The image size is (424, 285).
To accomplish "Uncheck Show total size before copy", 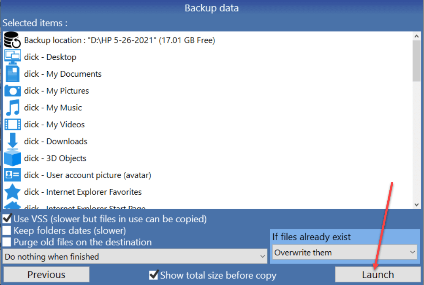I will [x=154, y=275].
